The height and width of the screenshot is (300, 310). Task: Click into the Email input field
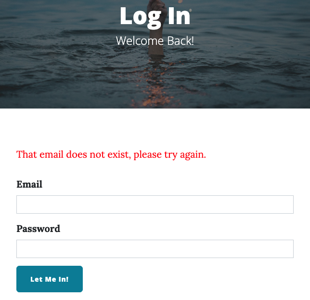coord(155,205)
